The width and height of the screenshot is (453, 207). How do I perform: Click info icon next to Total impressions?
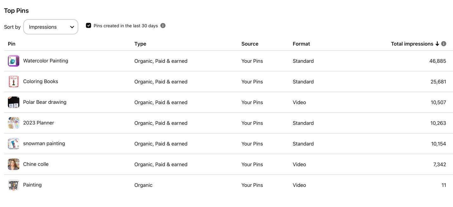pyautogui.click(x=444, y=44)
